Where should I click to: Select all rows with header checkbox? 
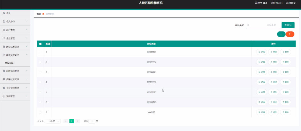coord(40,44)
